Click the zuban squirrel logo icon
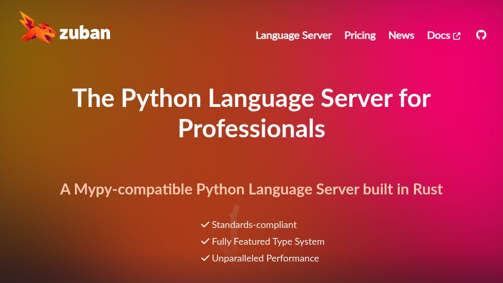The width and height of the screenshot is (503, 283). [x=37, y=28]
